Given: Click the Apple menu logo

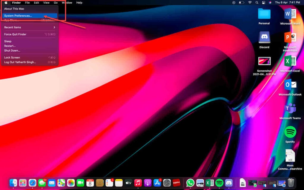Looking at the screenshot, I should point(6,3).
